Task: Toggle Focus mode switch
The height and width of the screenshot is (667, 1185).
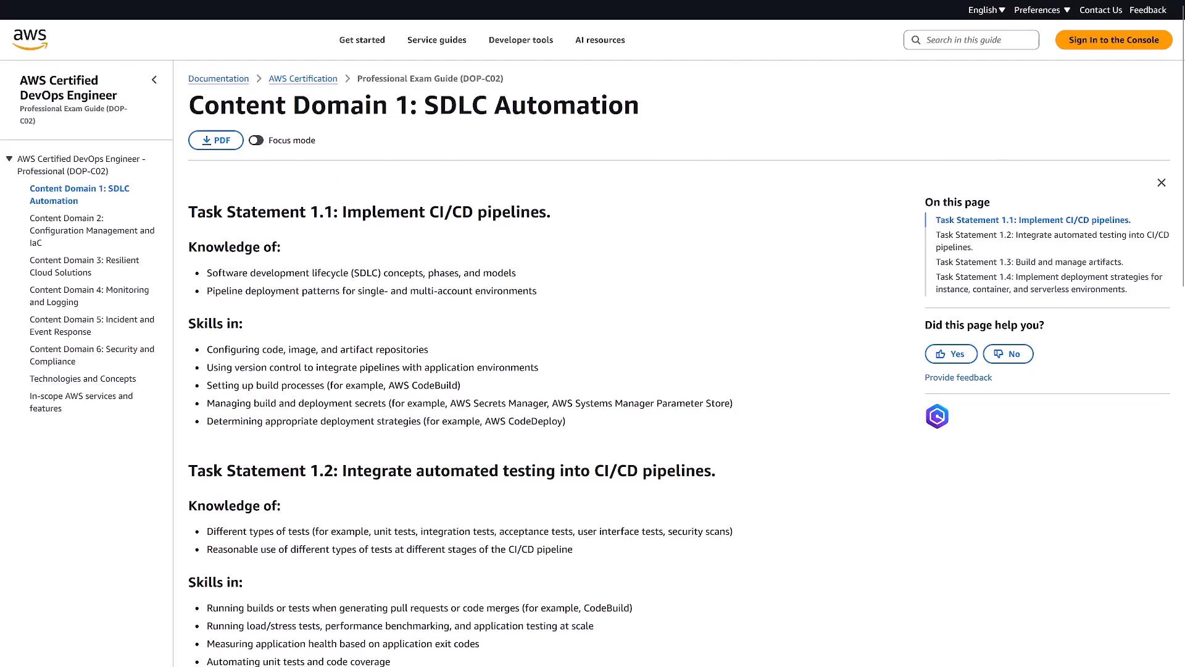Action: [256, 140]
